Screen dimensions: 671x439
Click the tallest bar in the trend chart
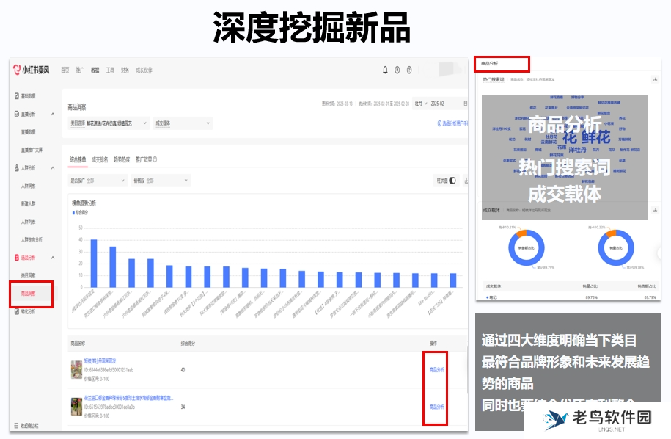pyautogui.click(x=94, y=264)
